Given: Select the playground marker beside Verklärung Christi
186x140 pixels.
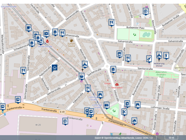Looking at the screenshot, I should (x=166, y=55).
